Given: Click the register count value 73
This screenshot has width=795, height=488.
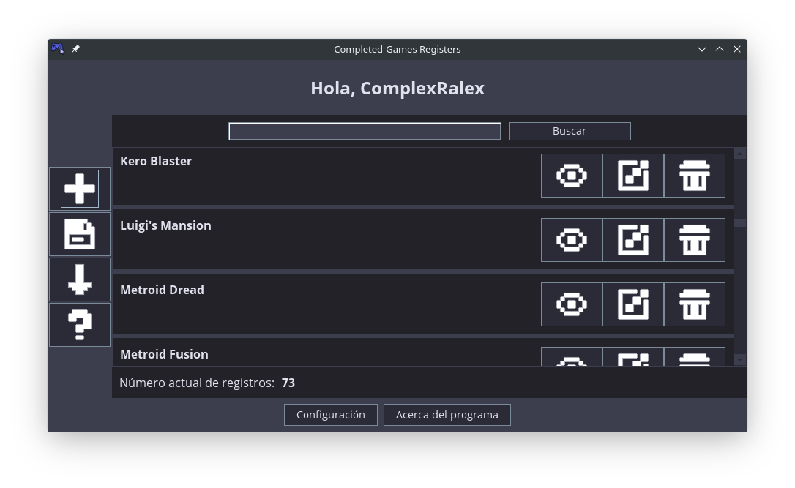Looking at the screenshot, I should pos(288,383).
